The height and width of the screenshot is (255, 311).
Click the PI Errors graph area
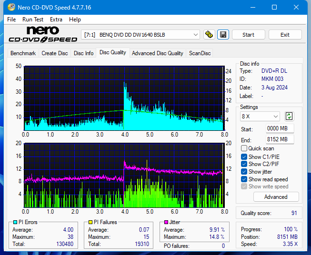click(x=124, y=98)
